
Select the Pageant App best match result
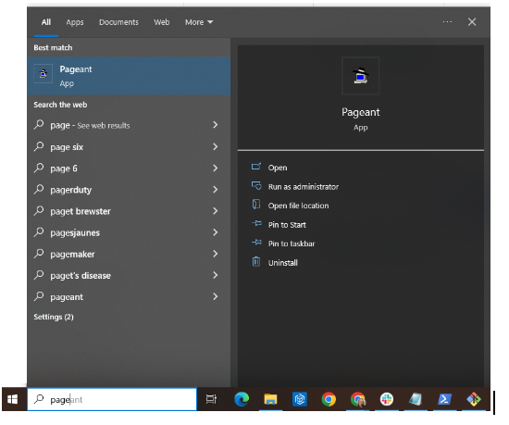pos(129,76)
